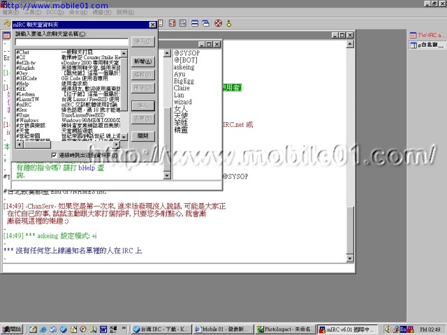Screen dimensions: 447x335
Task: Click the 新增(A) add button
Action: (x=142, y=61)
